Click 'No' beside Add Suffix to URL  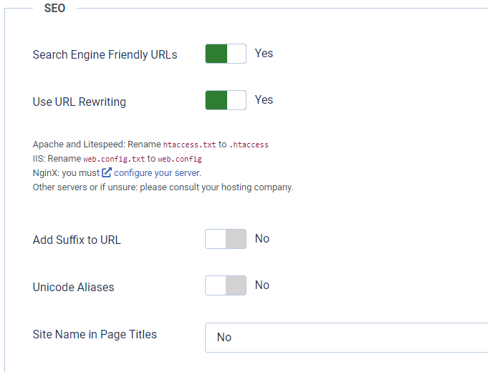(x=262, y=239)
